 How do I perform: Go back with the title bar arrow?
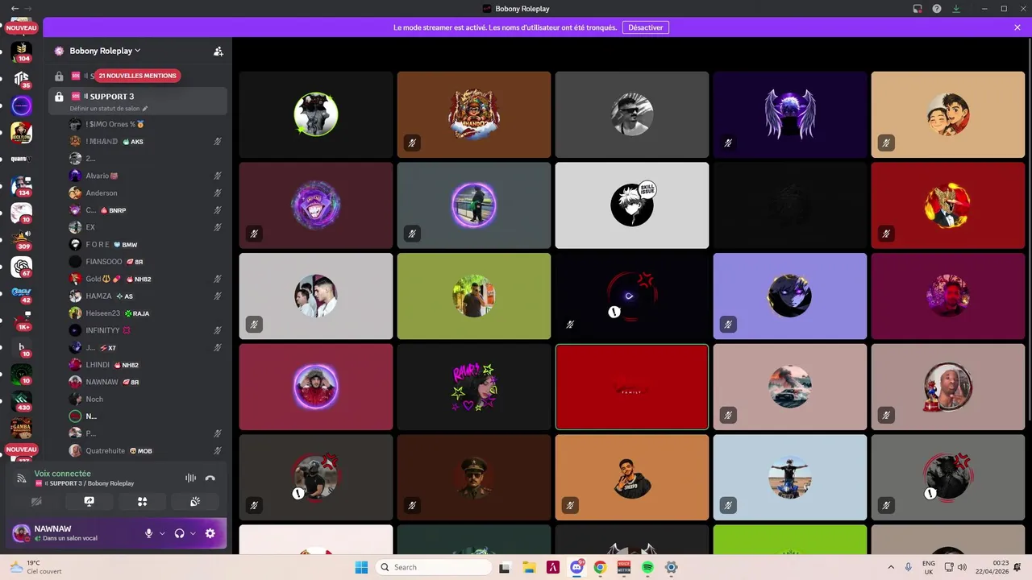pyautogui.click(x=15, y=8)
